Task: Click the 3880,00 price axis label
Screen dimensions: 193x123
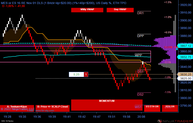Action: point(186,36)
